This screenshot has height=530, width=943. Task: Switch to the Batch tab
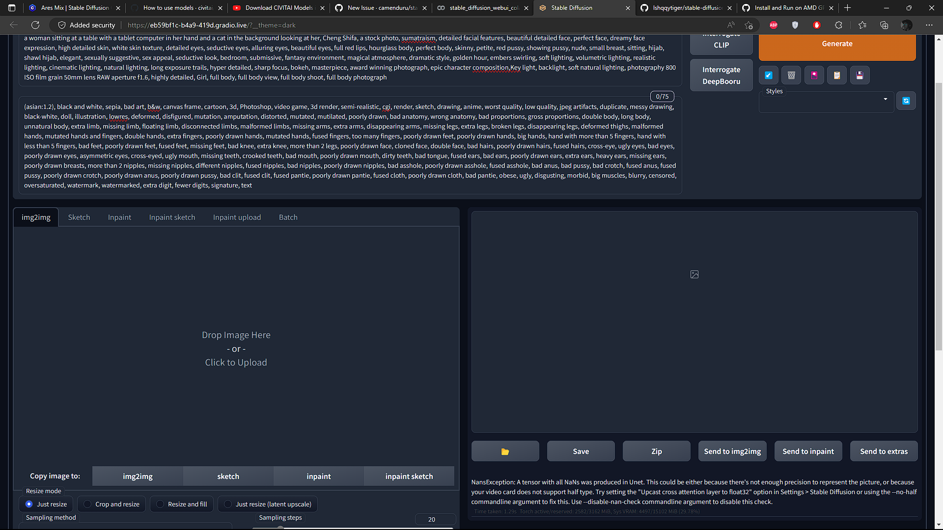point(288,217)
